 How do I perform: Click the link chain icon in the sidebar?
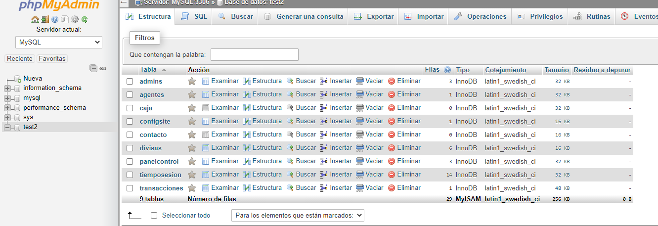(x=103, y=68)
